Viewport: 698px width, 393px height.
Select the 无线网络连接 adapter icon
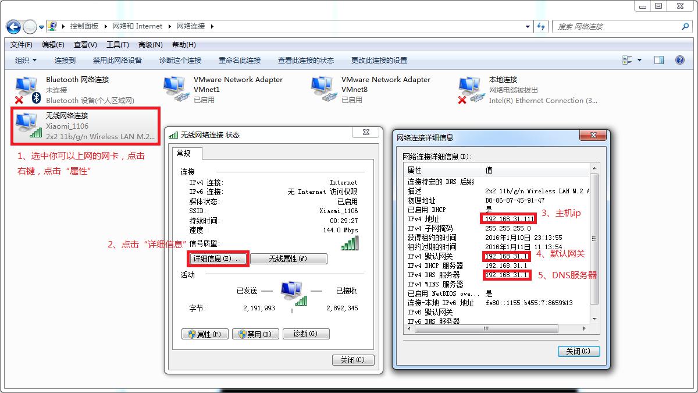pos(29,126)
